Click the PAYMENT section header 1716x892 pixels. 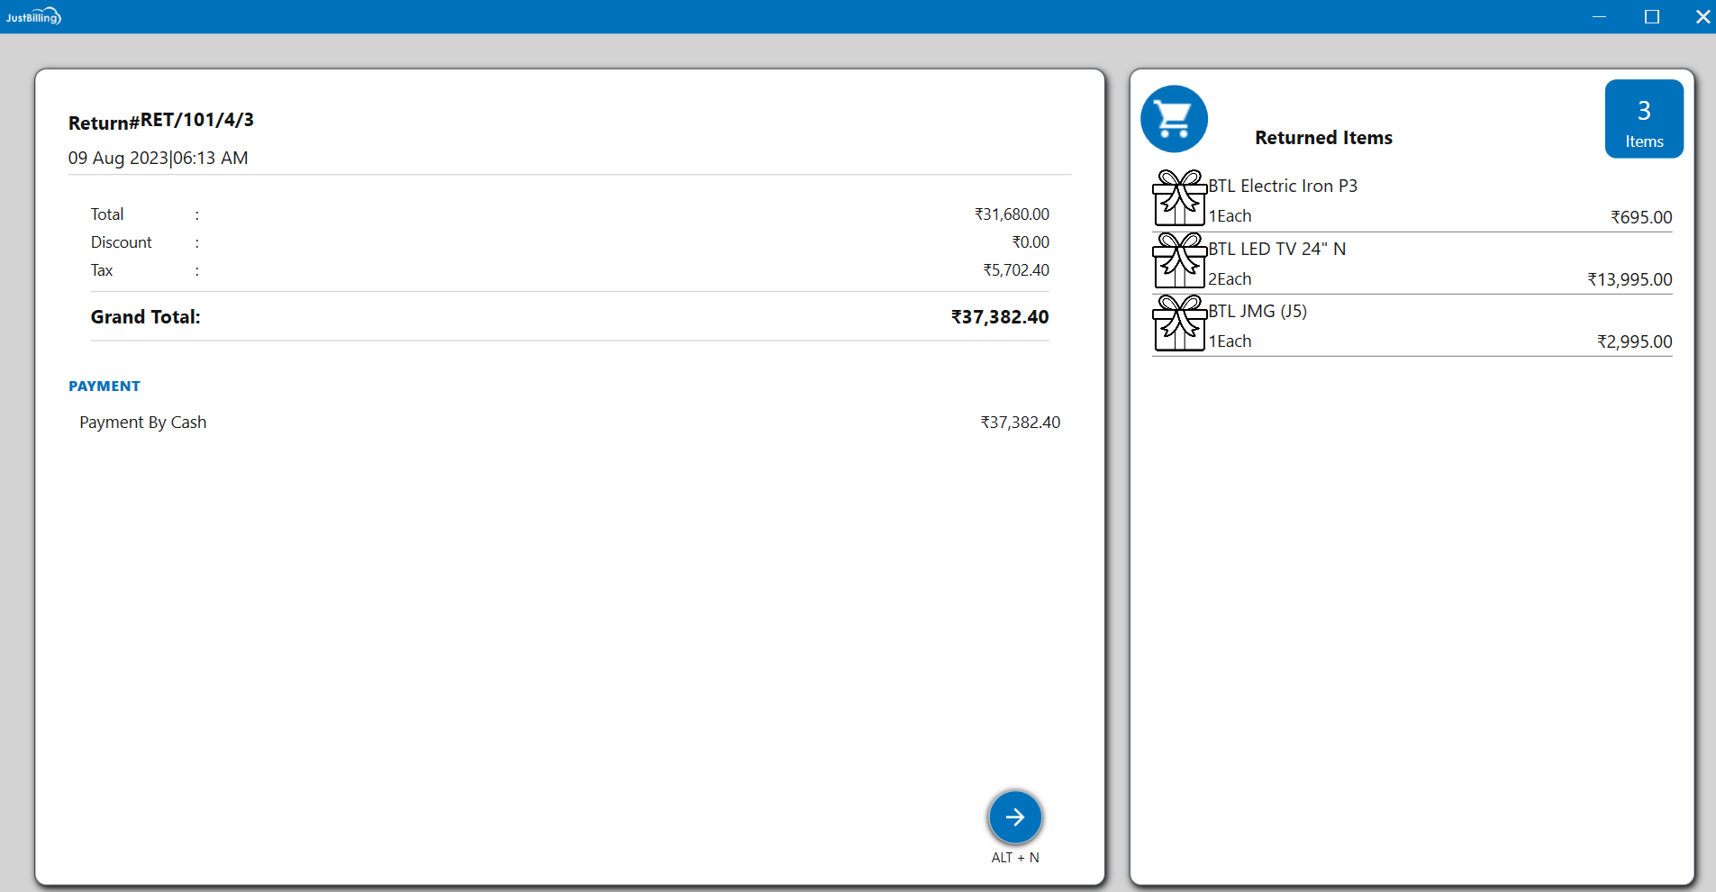(104, 386)
